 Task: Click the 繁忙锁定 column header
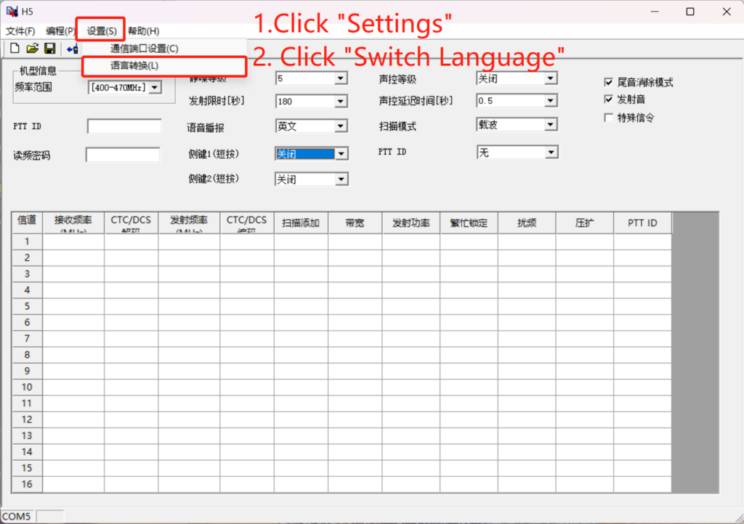[x=469, y=223]
